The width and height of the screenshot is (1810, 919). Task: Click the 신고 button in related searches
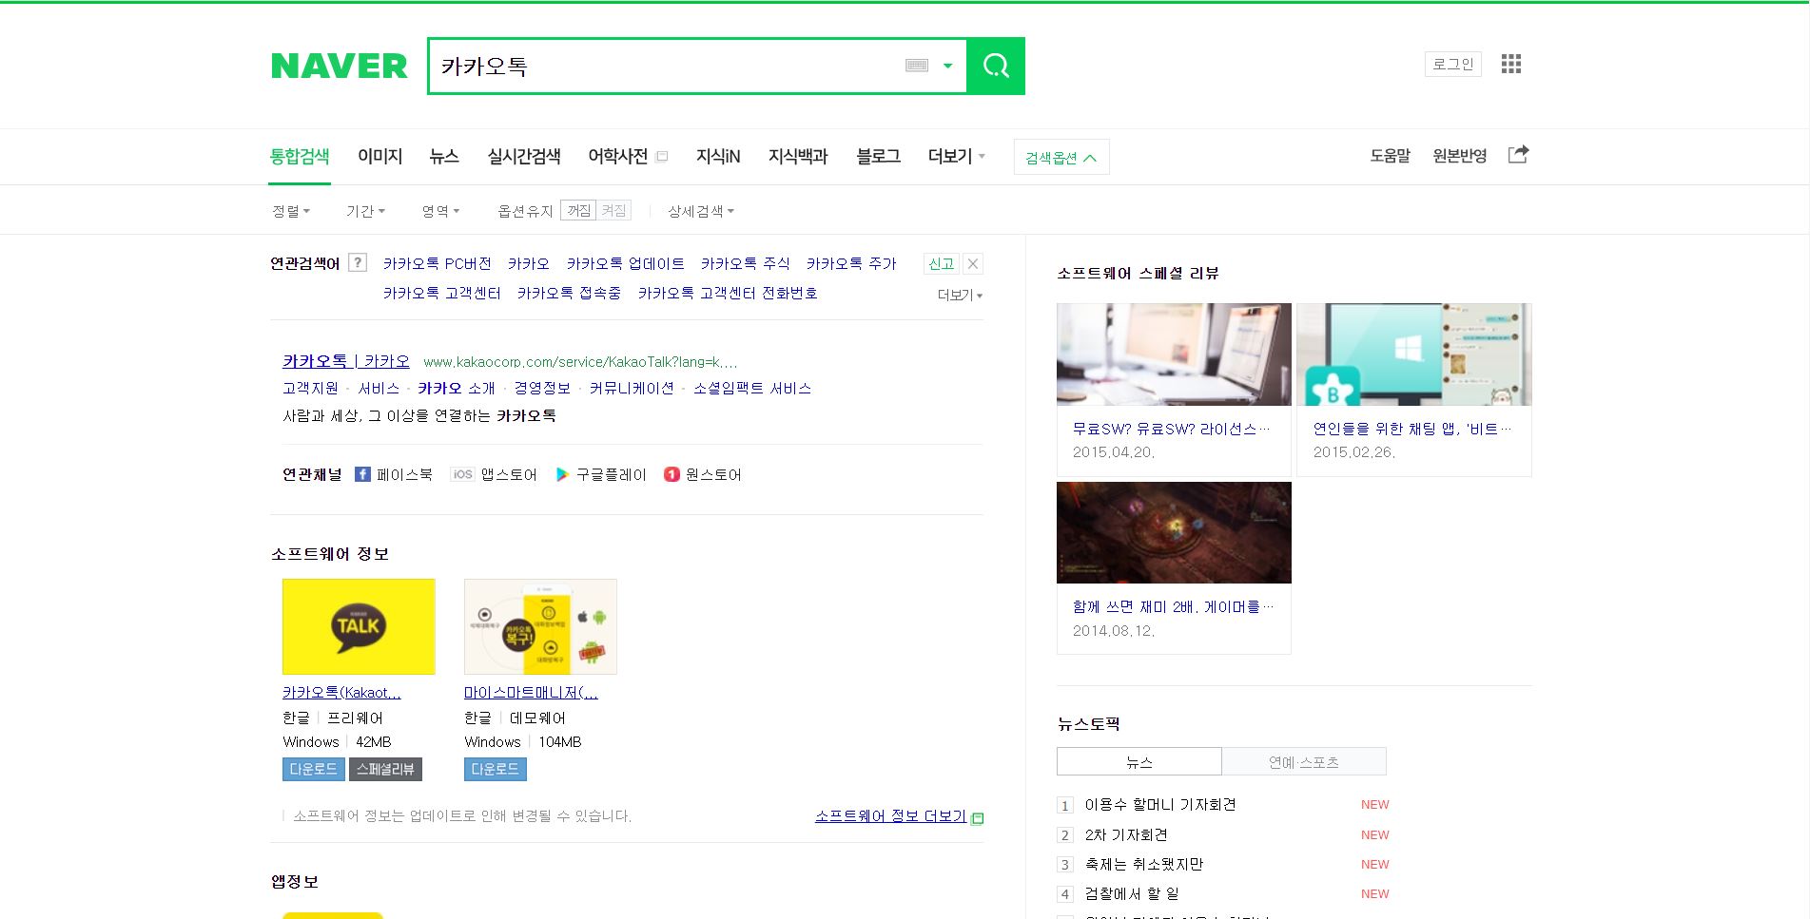click(942, 264)
